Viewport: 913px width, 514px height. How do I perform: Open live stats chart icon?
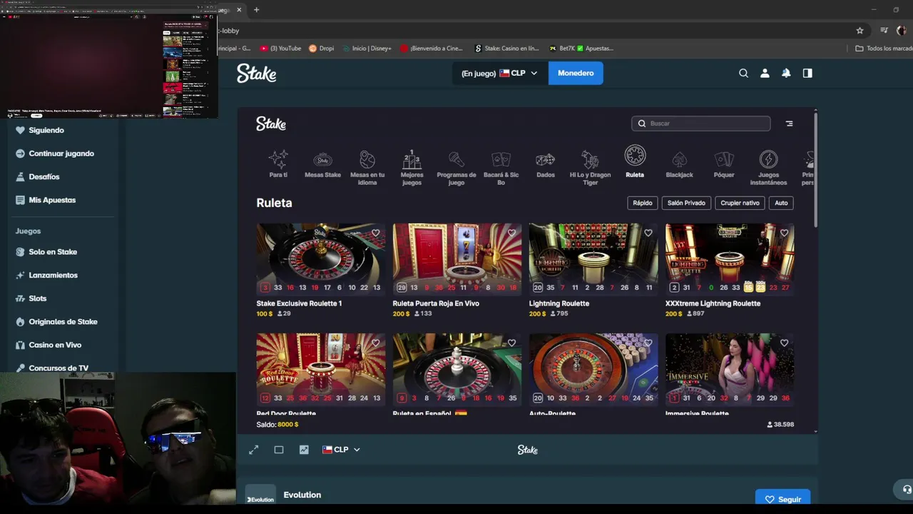click(304, 450)
